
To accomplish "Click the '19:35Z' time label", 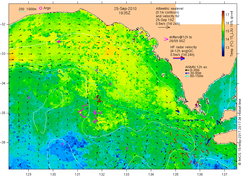I will coord(124,13).
